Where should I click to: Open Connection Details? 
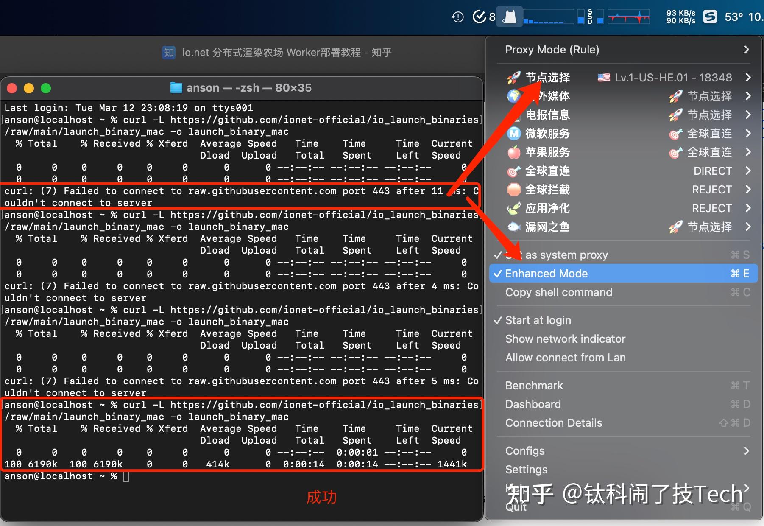[624, 423]
